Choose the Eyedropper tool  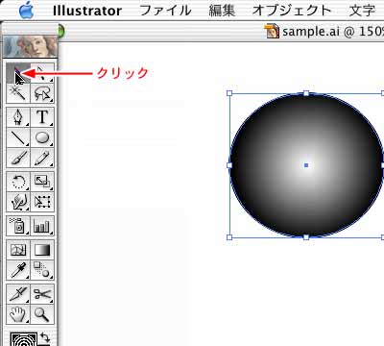click(18, 270)
